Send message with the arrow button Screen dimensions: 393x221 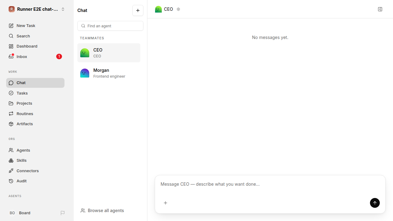[x=375, y=203]
